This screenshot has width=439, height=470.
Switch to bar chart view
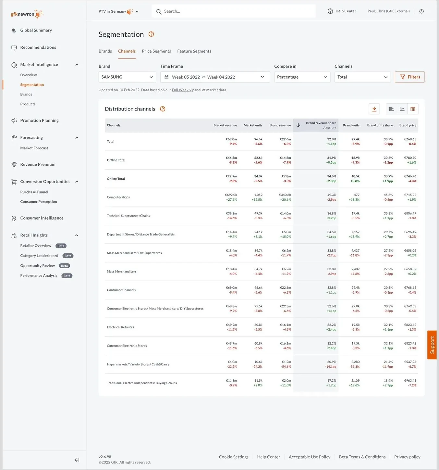pyautogui.click(x=391, y=109)
